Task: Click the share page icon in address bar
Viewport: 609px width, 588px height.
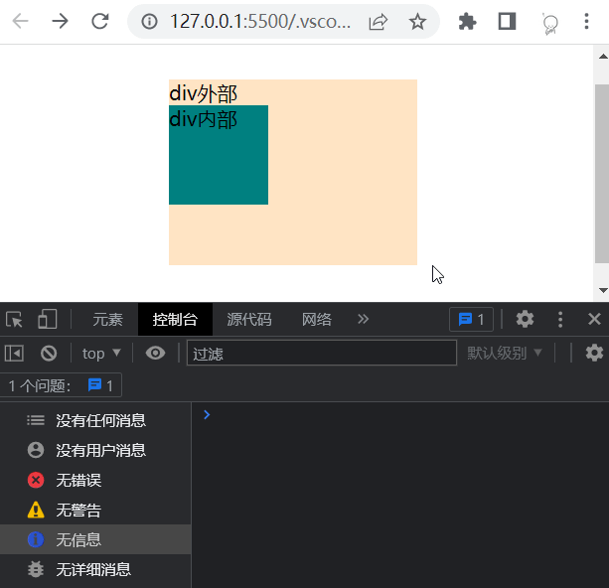Action: pos(378,22)
